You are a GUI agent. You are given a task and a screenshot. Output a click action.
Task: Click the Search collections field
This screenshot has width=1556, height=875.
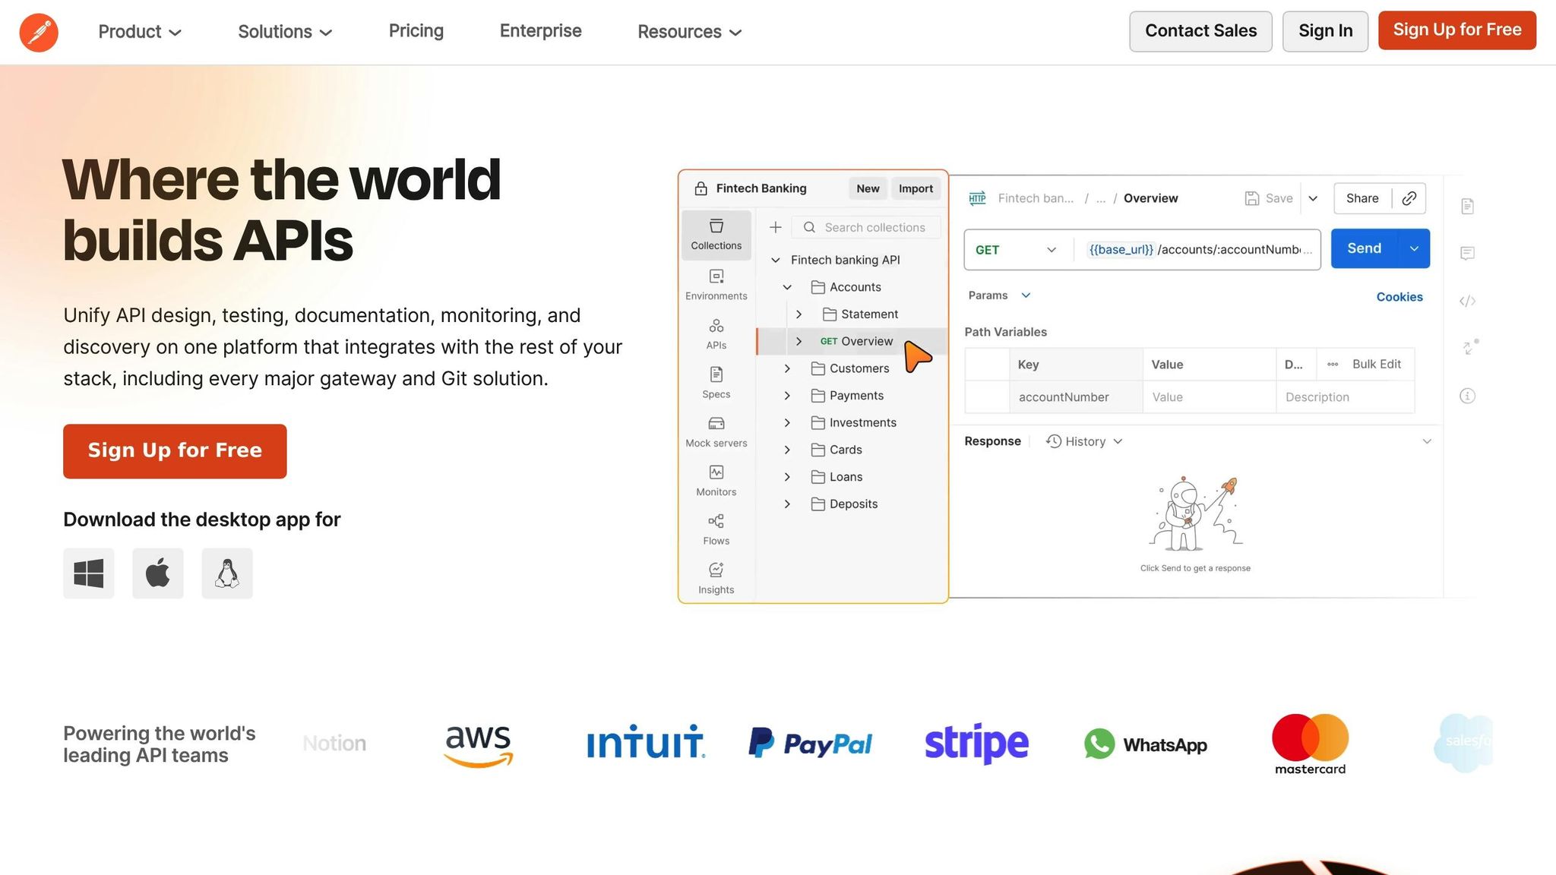(874, 227)
